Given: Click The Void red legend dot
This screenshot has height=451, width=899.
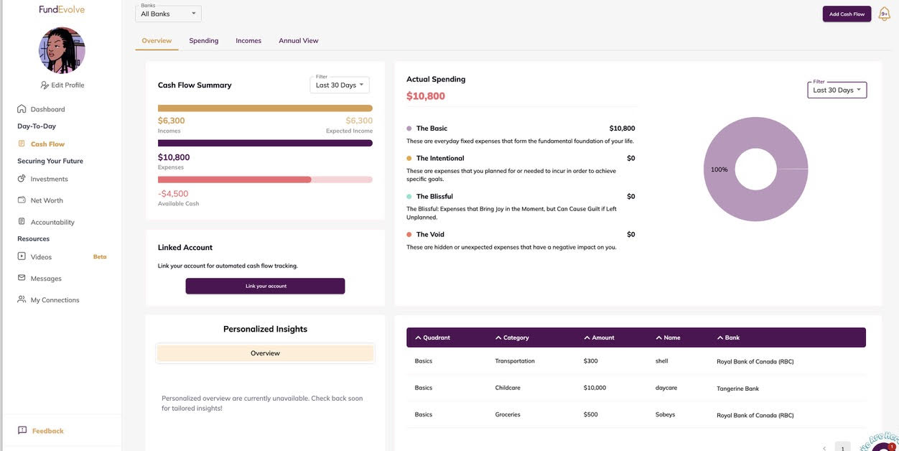Looking at the screenshot, I should click(x=409, y=234).
